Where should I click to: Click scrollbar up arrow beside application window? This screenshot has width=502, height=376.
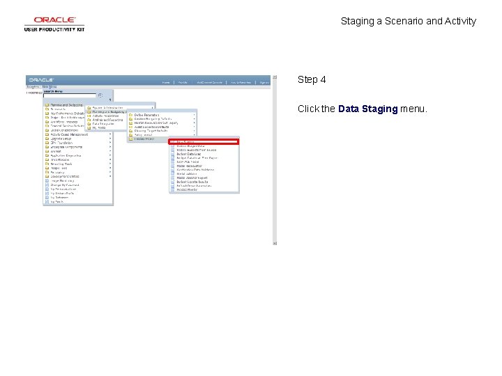(275, 77)
